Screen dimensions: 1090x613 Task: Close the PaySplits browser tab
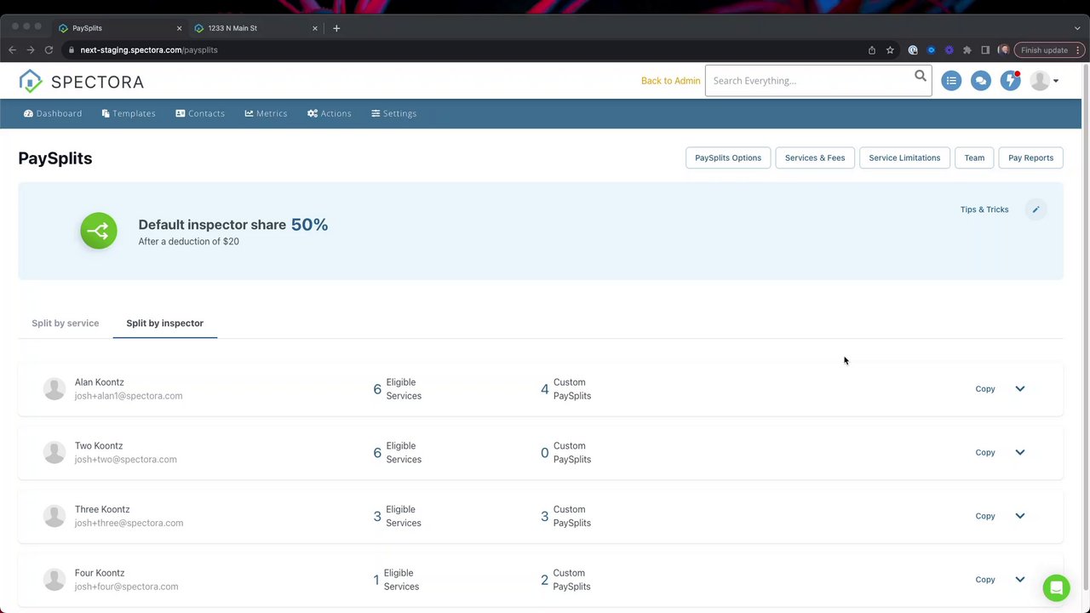(179, 28)
